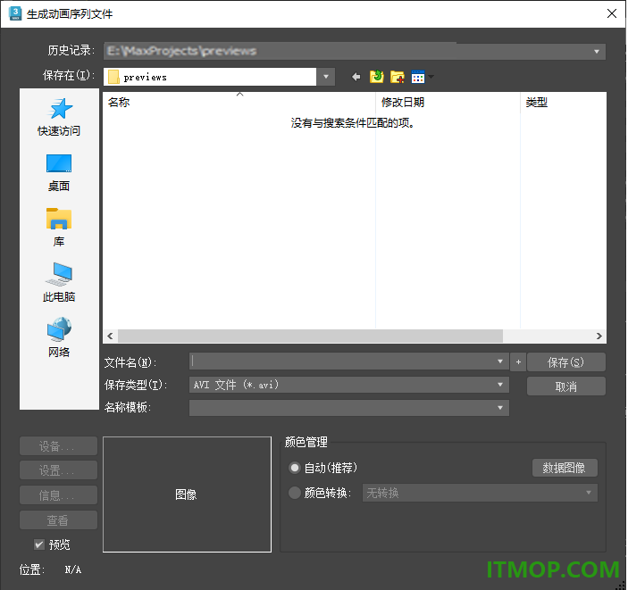Create a new folder icon

pyautogui.click(x=398, y=77)
